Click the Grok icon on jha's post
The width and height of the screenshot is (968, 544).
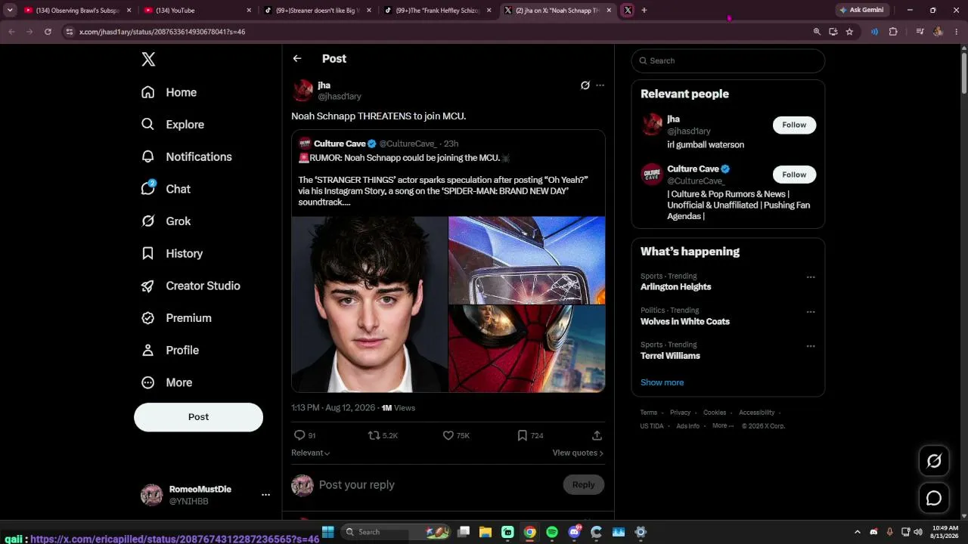pyautogui.click(x=585, y=85)
